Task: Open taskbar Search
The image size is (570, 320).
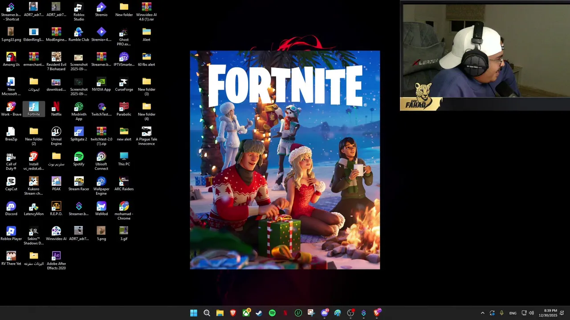Action: [x=207, y=313]
